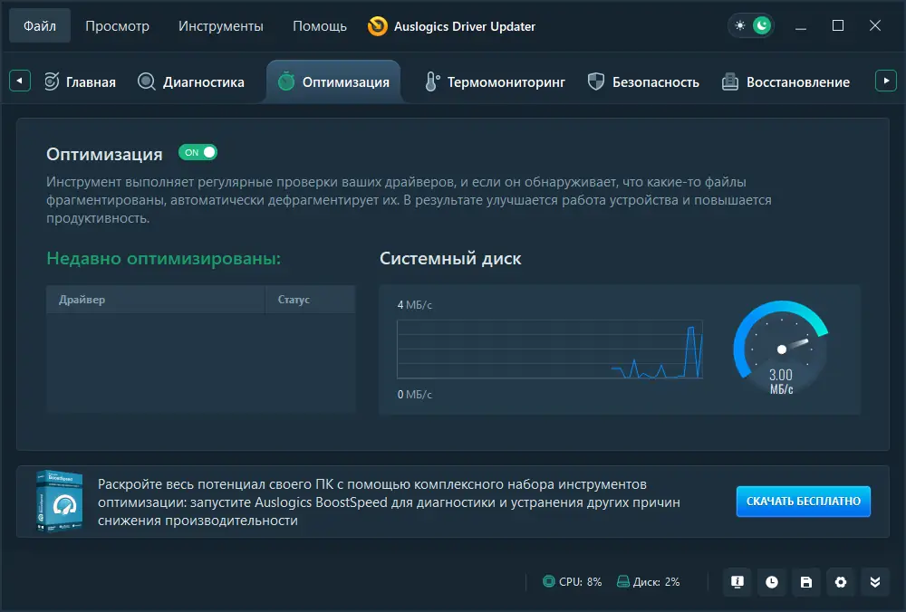The image size is (906, 612).
Task: Click the Auslogics Driver Updater logo icon
Action: [377, 26]
